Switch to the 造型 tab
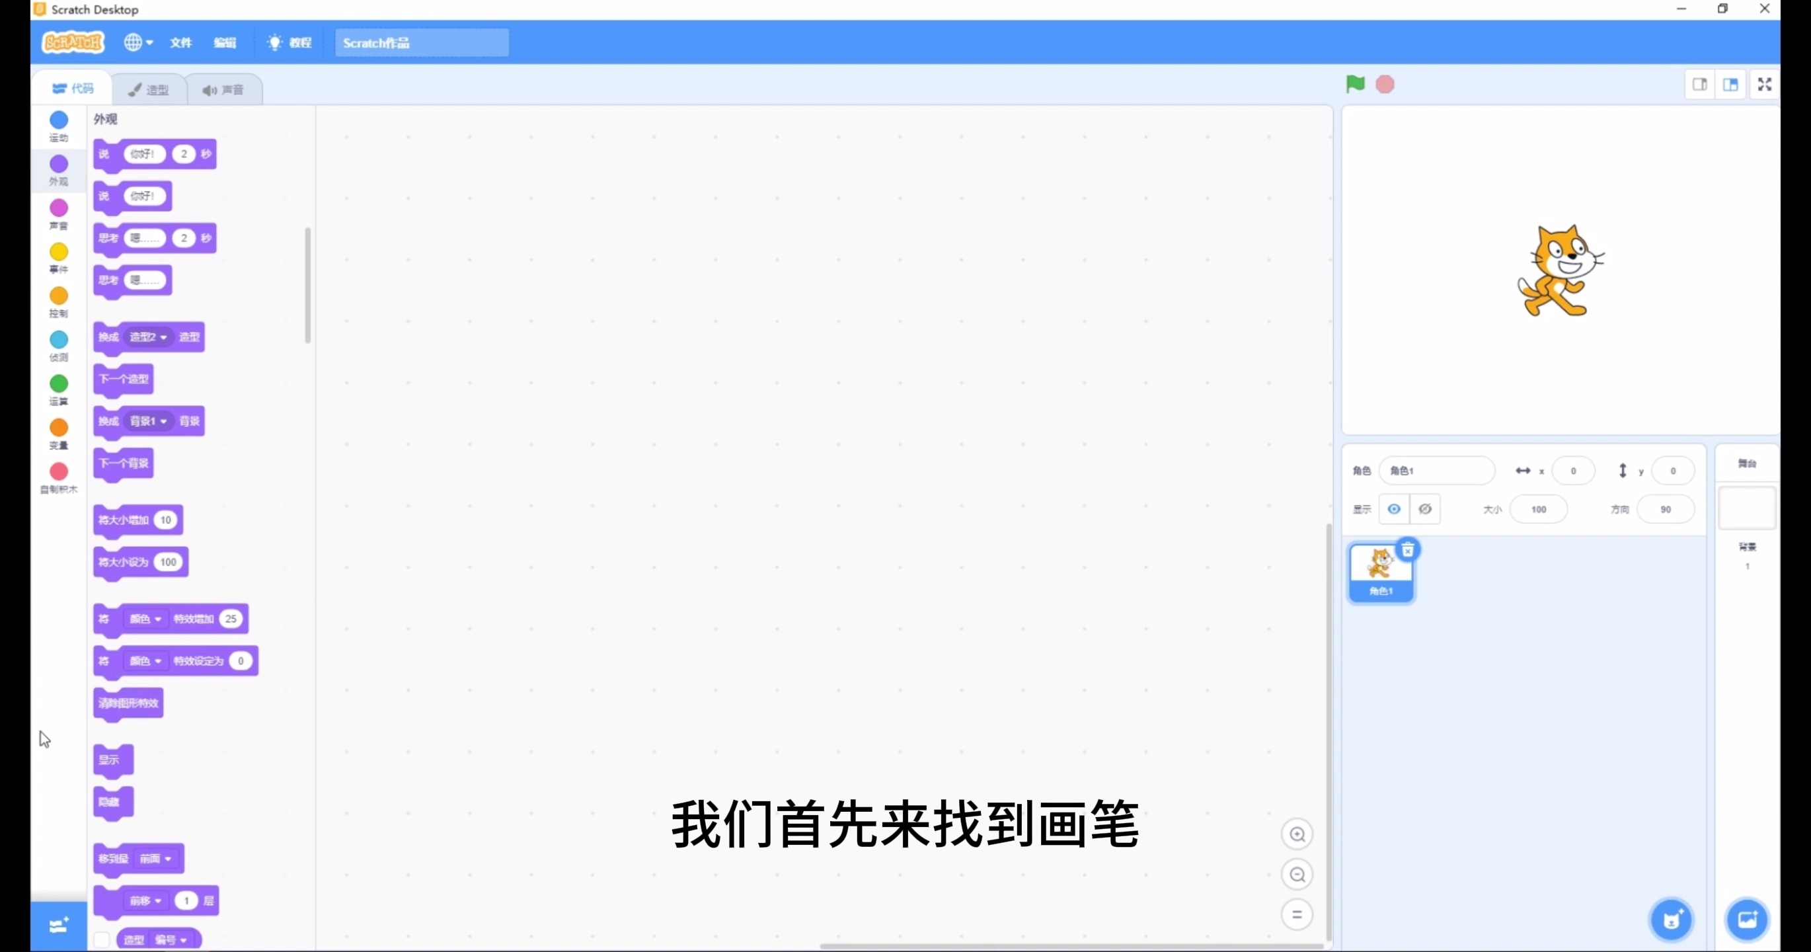Image resolution: width=1811 pixels, height=952 pixels. point(148,89)
